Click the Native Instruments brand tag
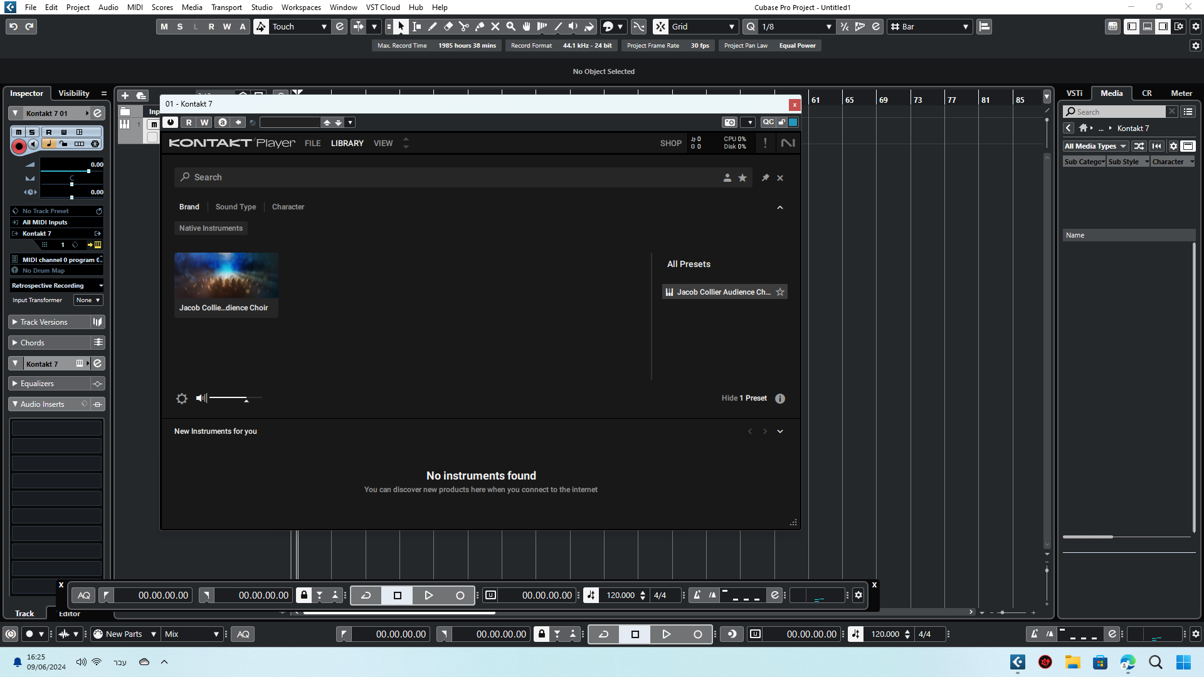Viewport: 1204px width, 677px height. [x=211, y=228]
